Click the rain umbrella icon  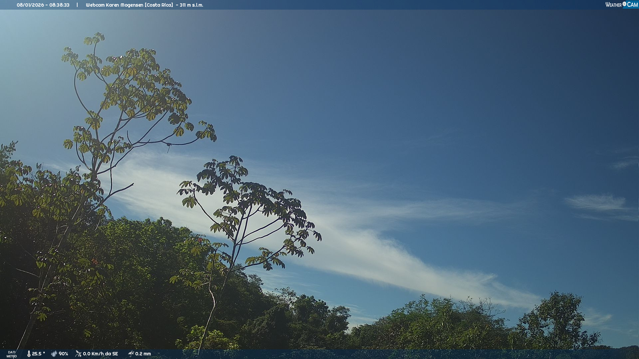[131, 354]
